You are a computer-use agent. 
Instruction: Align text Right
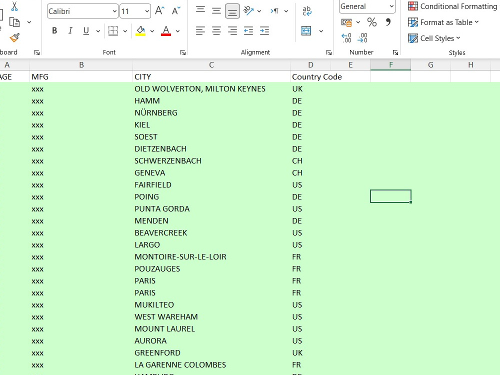tap(232, 31)
